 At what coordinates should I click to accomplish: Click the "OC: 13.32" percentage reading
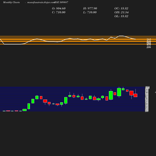[x=121, y=8]
